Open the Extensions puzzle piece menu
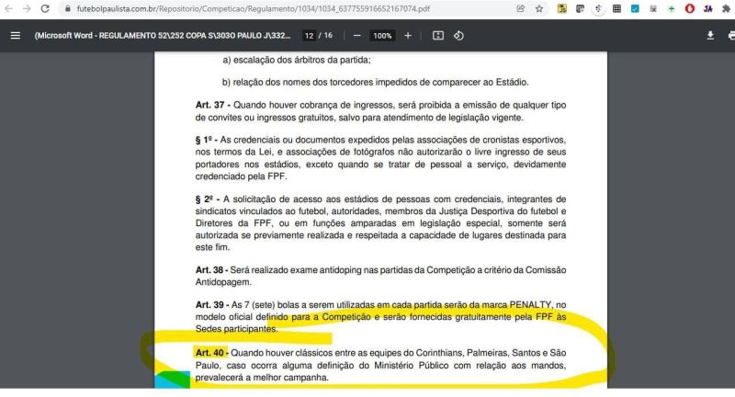Screen dimensions: 735x397 [727, 8]
